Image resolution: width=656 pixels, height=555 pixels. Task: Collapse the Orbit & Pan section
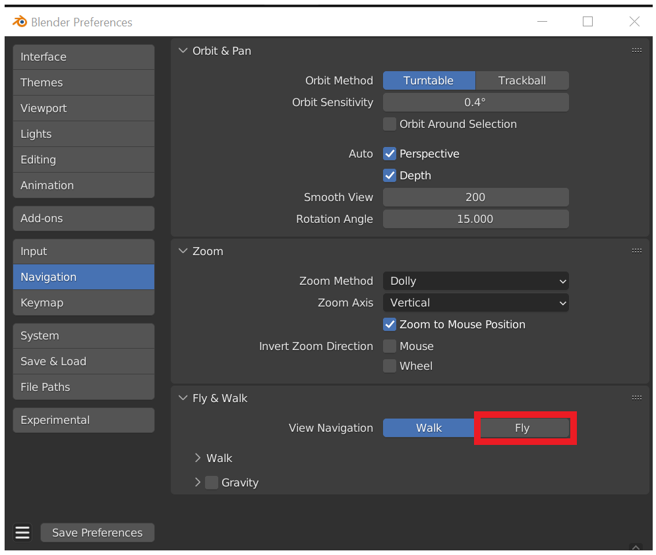(x=183, y=50)
